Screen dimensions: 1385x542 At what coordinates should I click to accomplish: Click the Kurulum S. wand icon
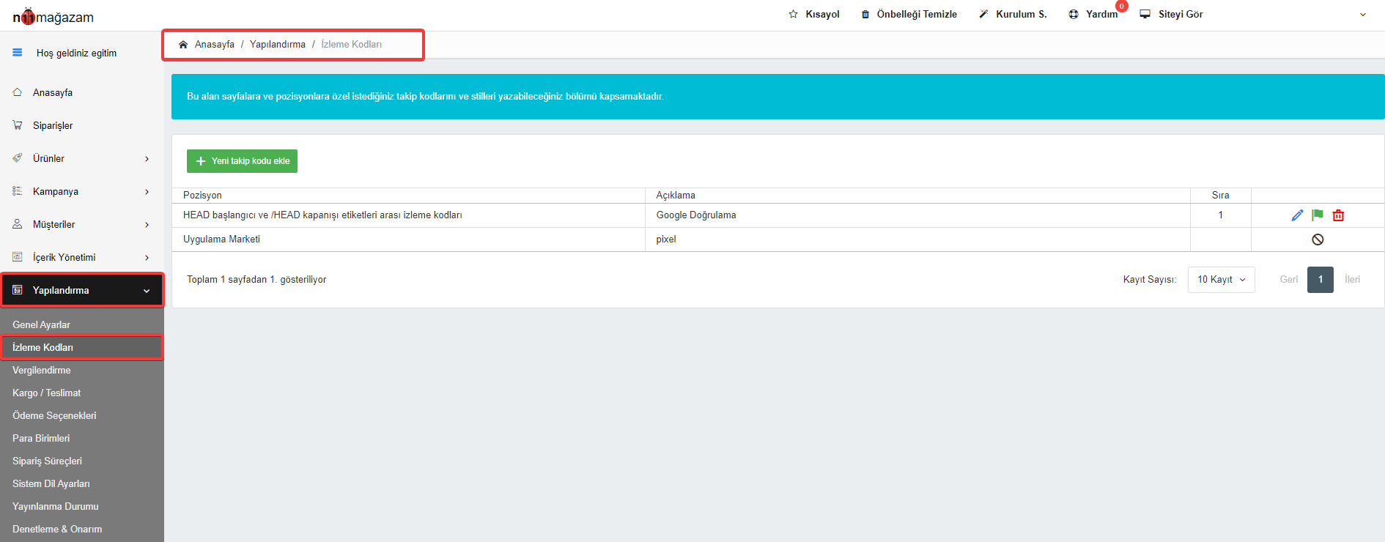[983, 14]
